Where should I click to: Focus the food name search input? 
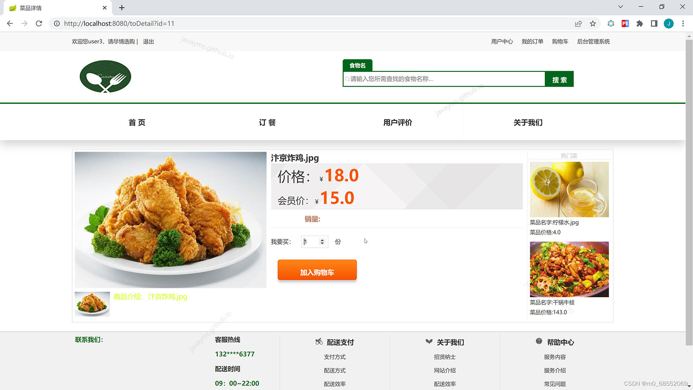coord(444,79)
